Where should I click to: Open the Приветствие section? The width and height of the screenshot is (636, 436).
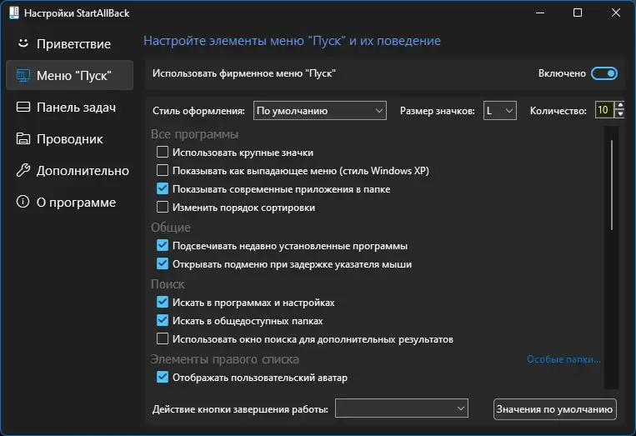(69, 43)
